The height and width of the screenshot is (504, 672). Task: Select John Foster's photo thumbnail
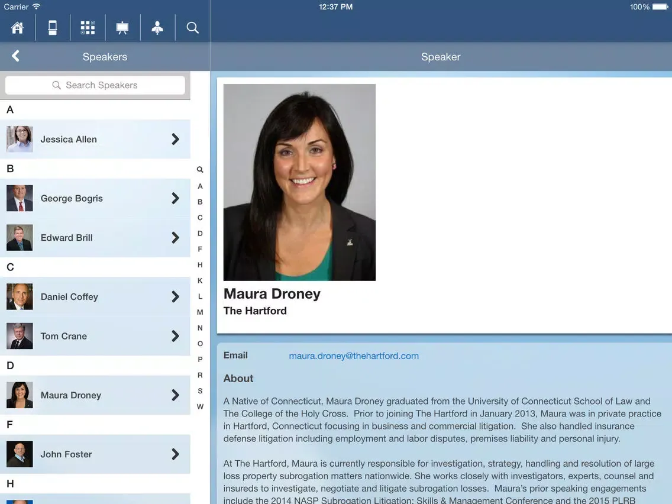click(20, 454)
